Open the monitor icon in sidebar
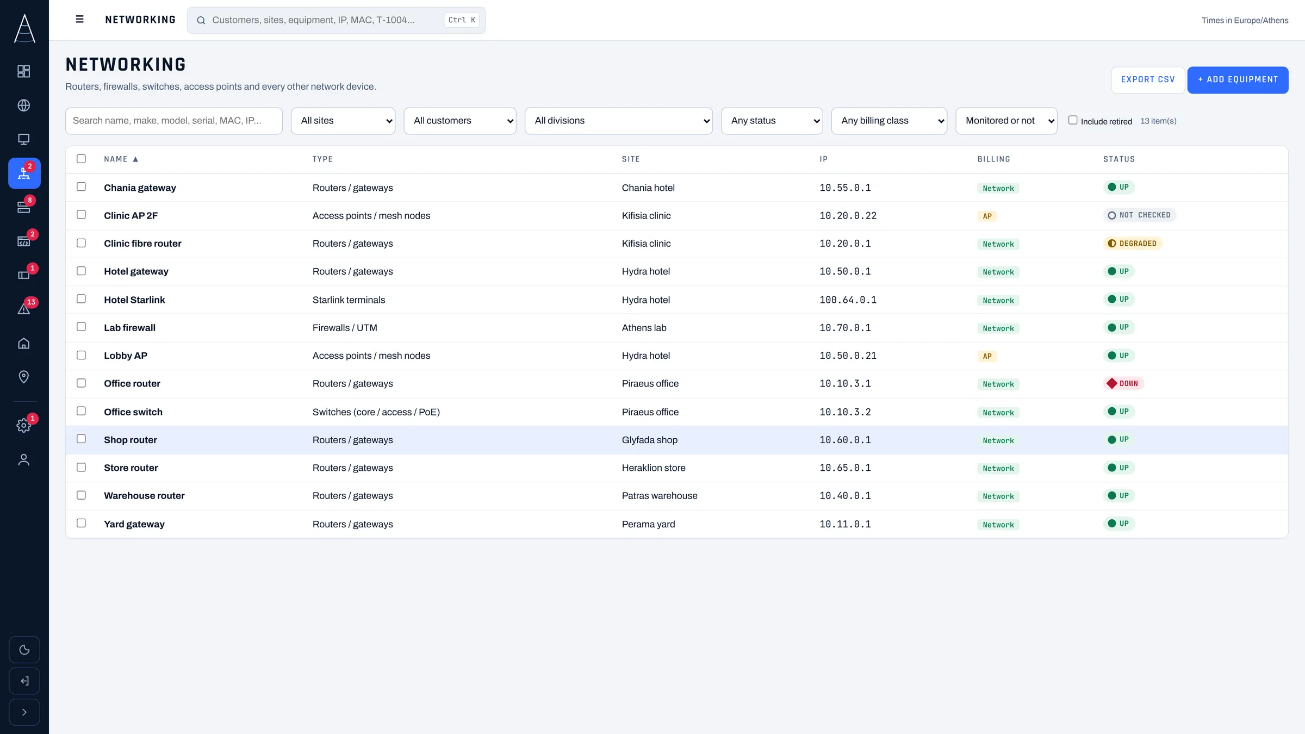 pyautogui.click(x=24, y=139)
